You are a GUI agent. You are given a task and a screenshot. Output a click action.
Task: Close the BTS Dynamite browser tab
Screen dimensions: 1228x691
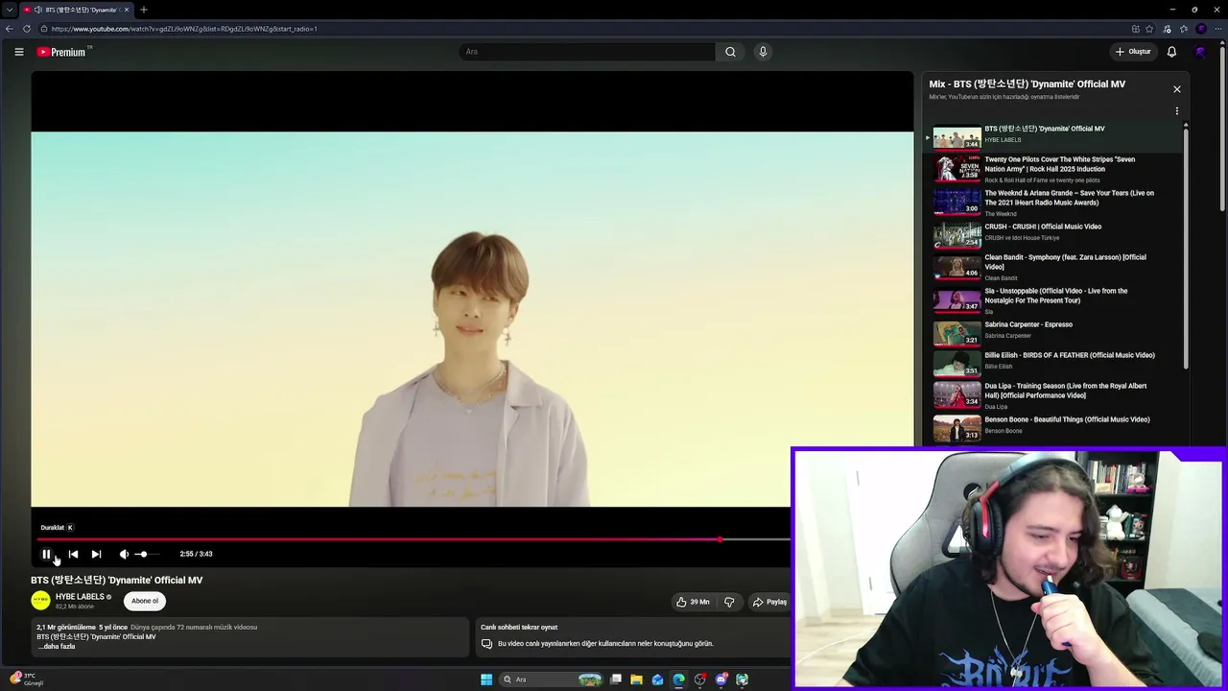(127, 10)
